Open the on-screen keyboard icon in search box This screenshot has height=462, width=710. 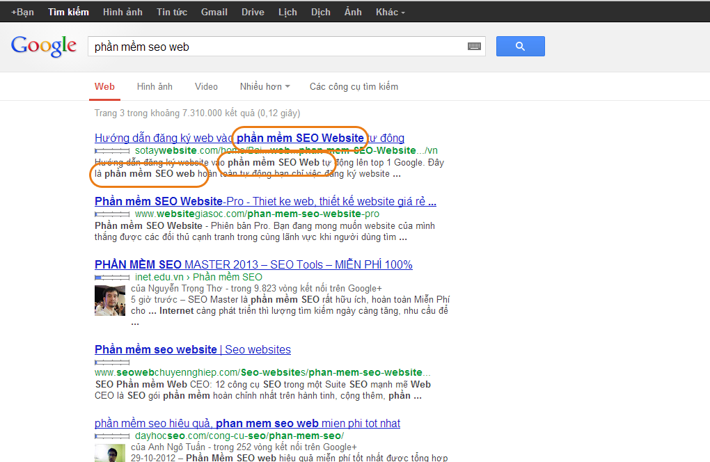tap(474, 46)
